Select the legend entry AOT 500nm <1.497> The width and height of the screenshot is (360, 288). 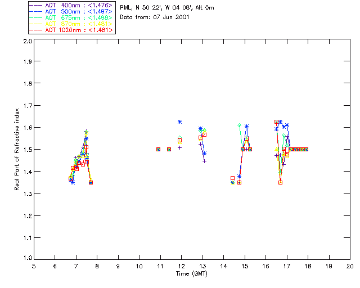coord(71,11)
